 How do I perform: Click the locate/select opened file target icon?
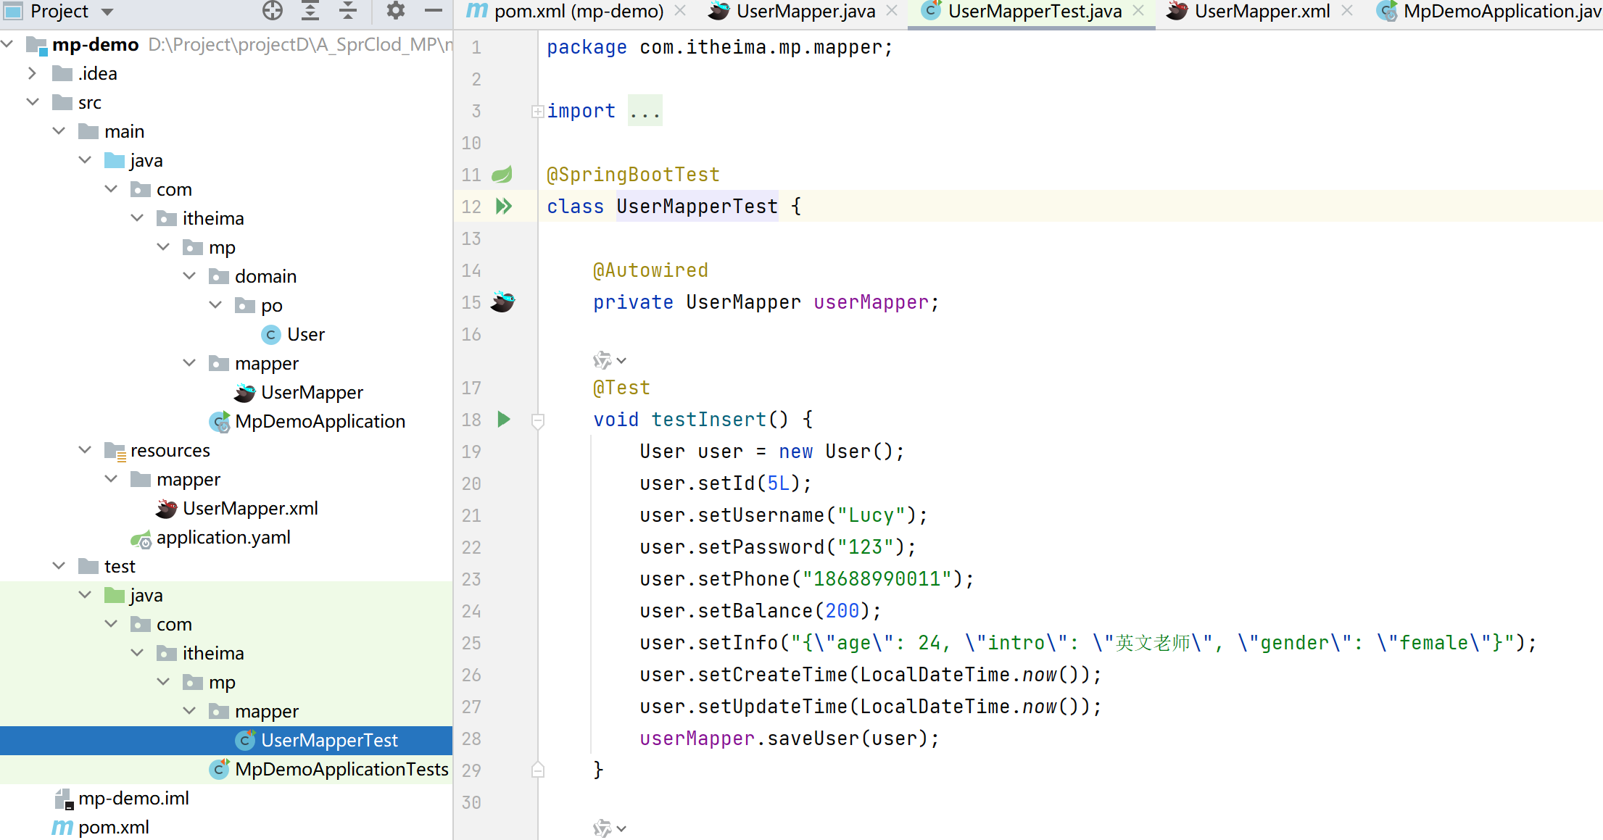272,10
